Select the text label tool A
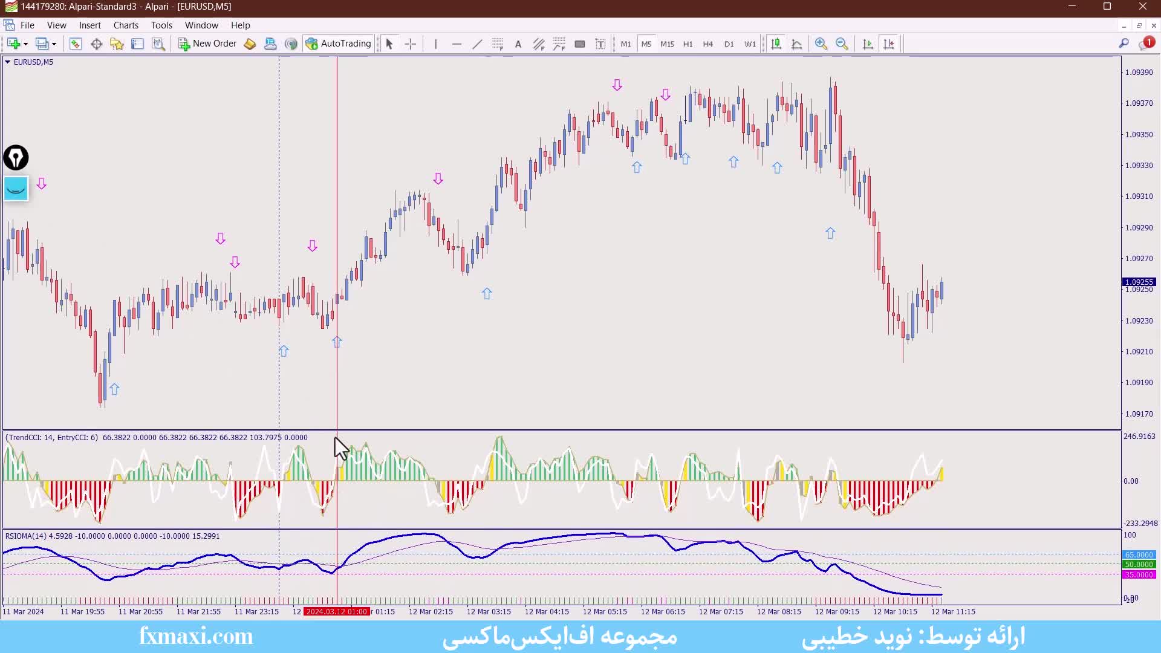The width and height of the screenshot is (1161, 653). [x=518, y=44]
